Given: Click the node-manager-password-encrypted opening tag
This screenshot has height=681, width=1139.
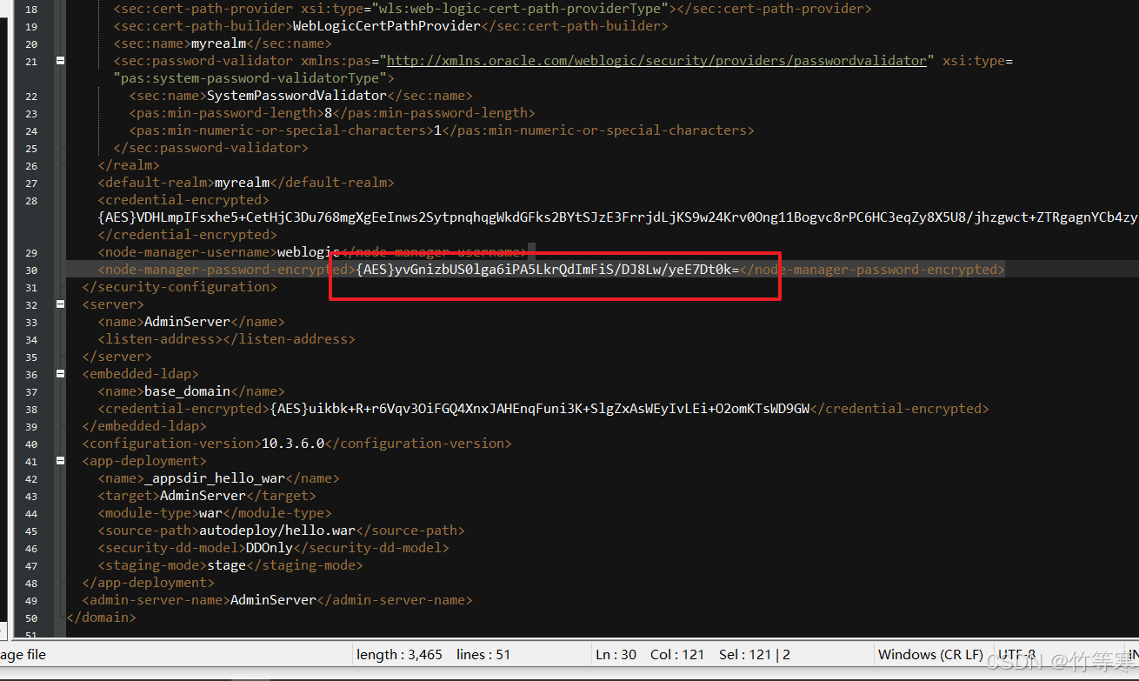Looking at the screenshot, I should pos(226,270).
